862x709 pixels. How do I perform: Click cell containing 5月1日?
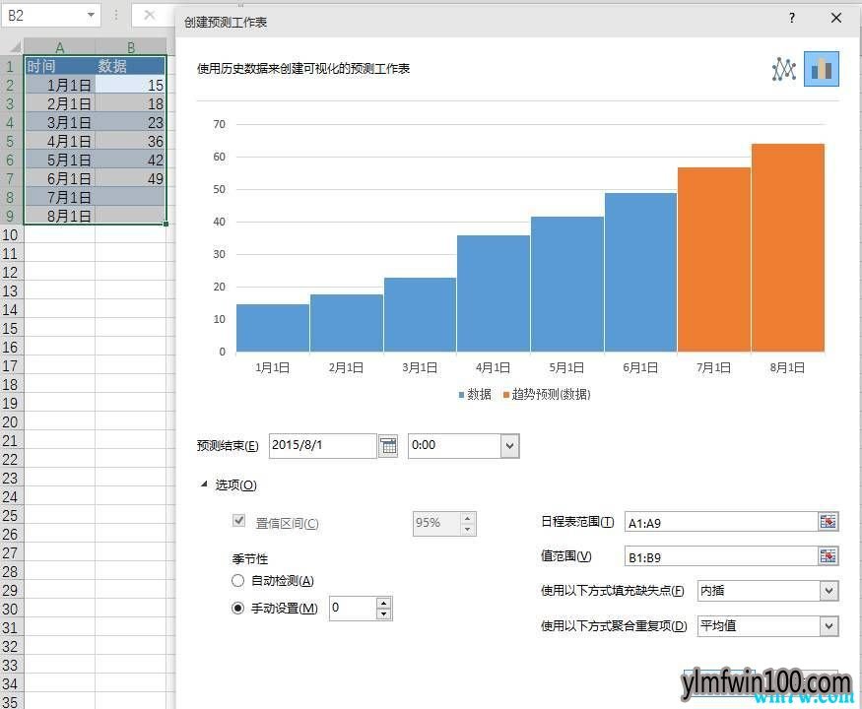tap(59, 160)
